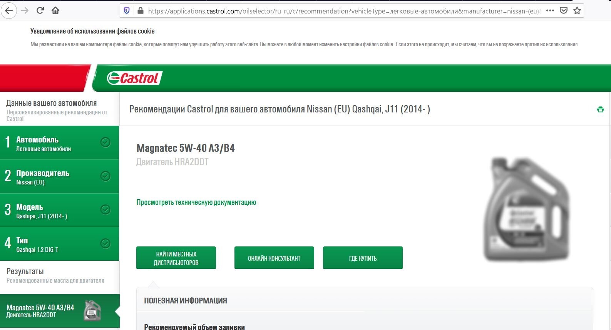Open step 1 Автомобиль

click(60, 143)
